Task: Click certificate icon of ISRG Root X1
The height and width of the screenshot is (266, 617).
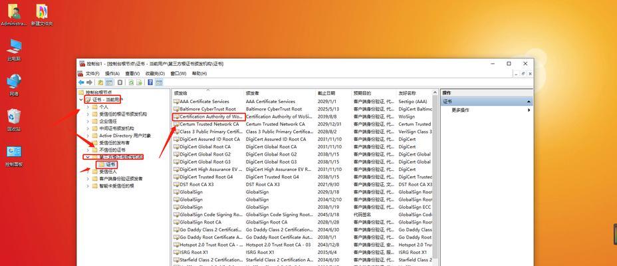Action: pyautogui.click(x=176, y=252)
